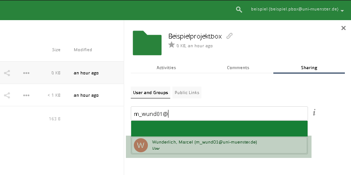Sort files by the Modified column
Screen dimensions: 351x175
[x=83, y=50]
